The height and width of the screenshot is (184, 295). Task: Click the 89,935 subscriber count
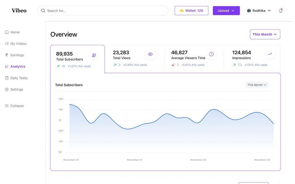pyautogui.click(x=64, y=54)
